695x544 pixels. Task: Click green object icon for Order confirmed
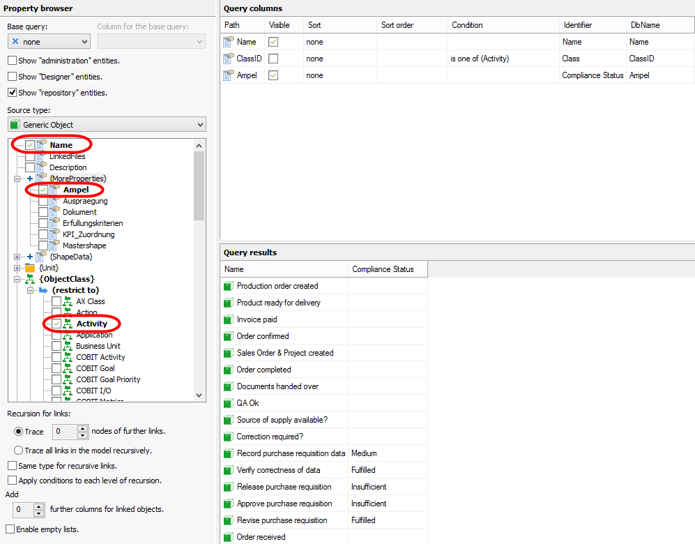(x=228, y=336)
